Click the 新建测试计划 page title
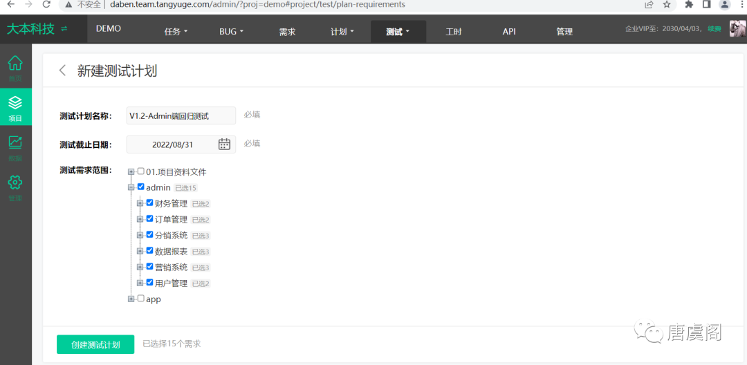The image size is (747, 365). pos(117,71)
